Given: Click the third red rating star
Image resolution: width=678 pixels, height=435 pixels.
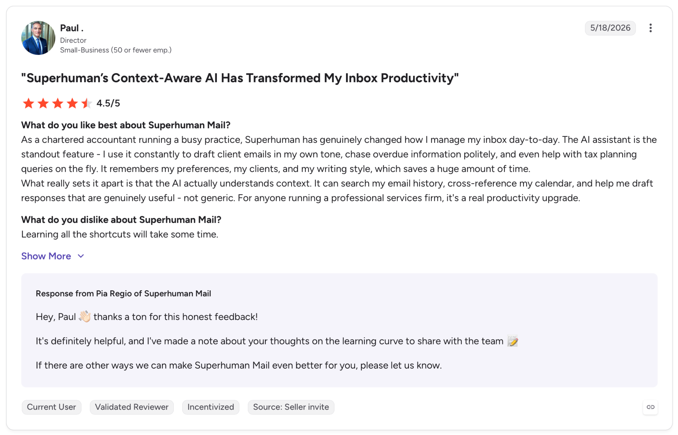Looking at the screenshot, I should coord(58,103).
